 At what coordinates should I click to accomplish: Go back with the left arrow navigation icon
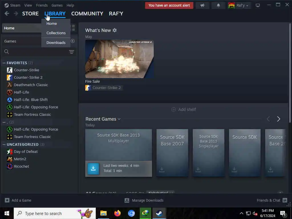(x=7, y=13)
